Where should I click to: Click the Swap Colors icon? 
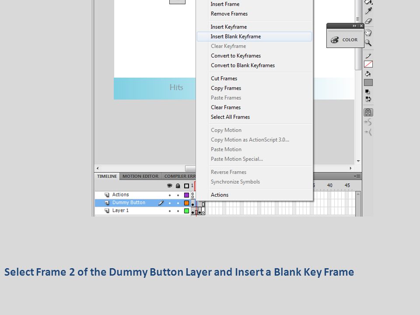[368, 99]
